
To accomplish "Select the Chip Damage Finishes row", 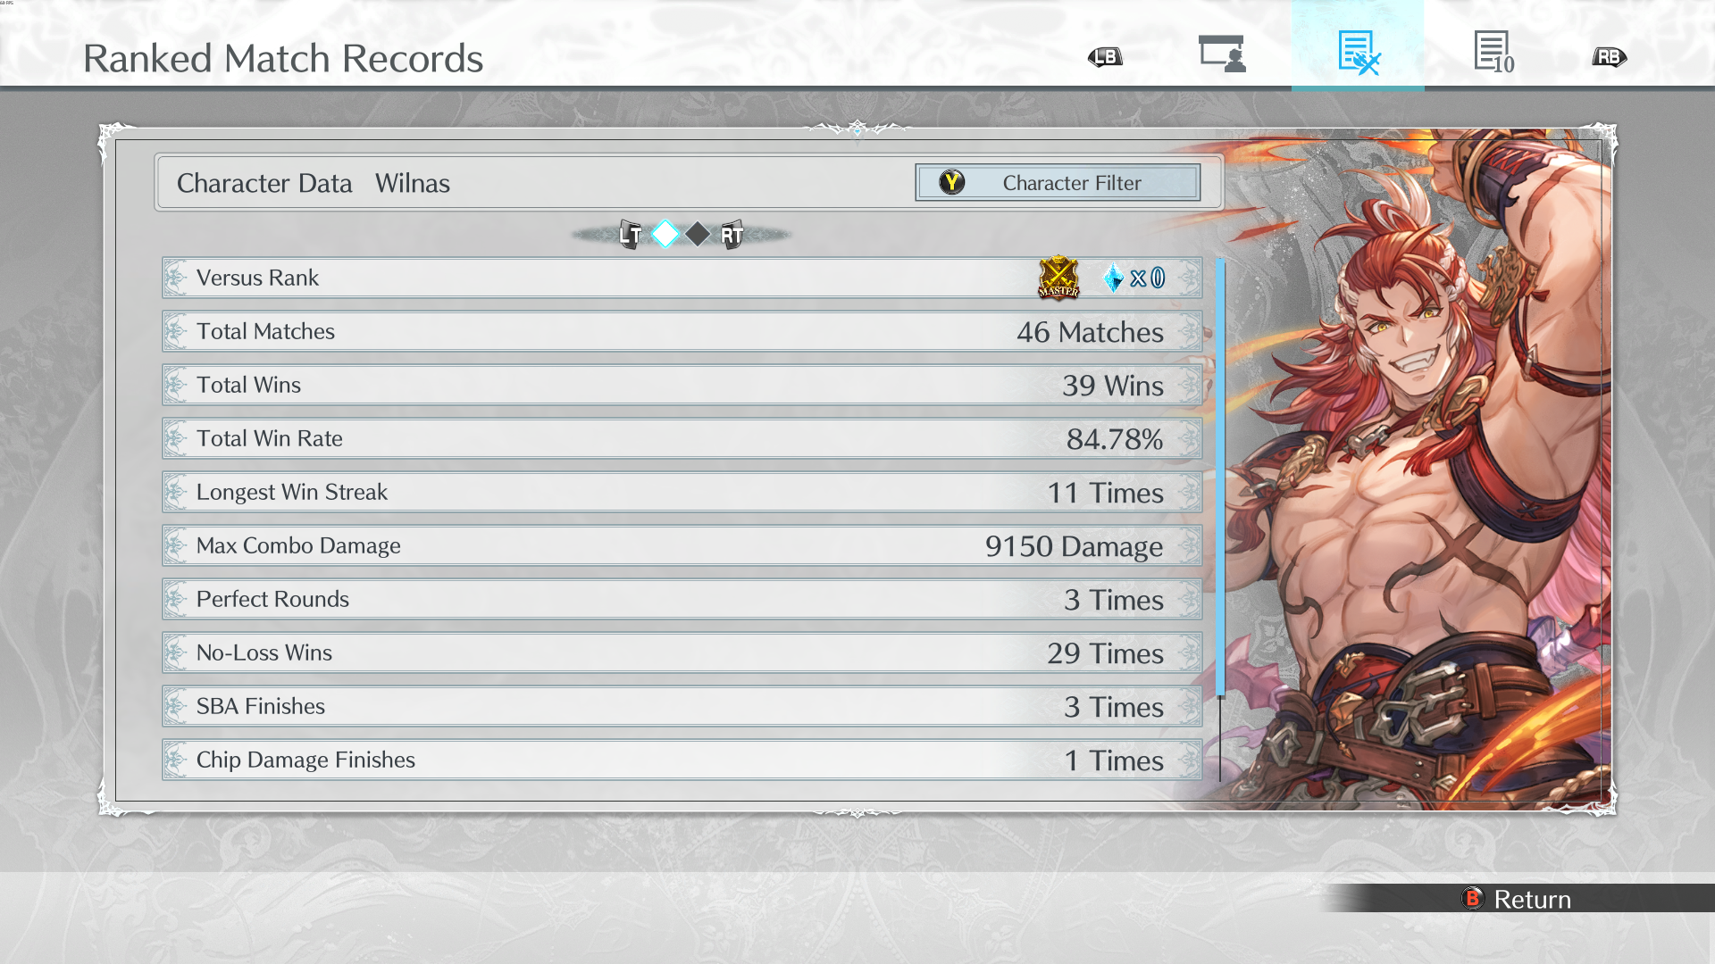I will pyautogui.click(x=682, y=760).
